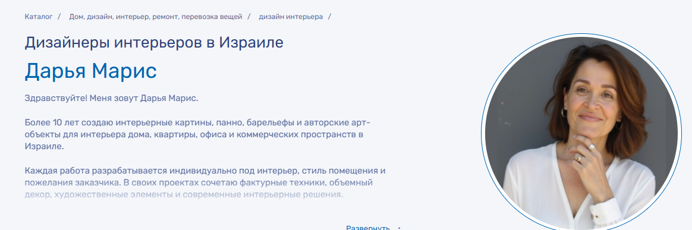The width and height of the screenshot is (692, 230).
Task: Open the дизайн интерьера breadcrumb link
Action: (290, 17)
